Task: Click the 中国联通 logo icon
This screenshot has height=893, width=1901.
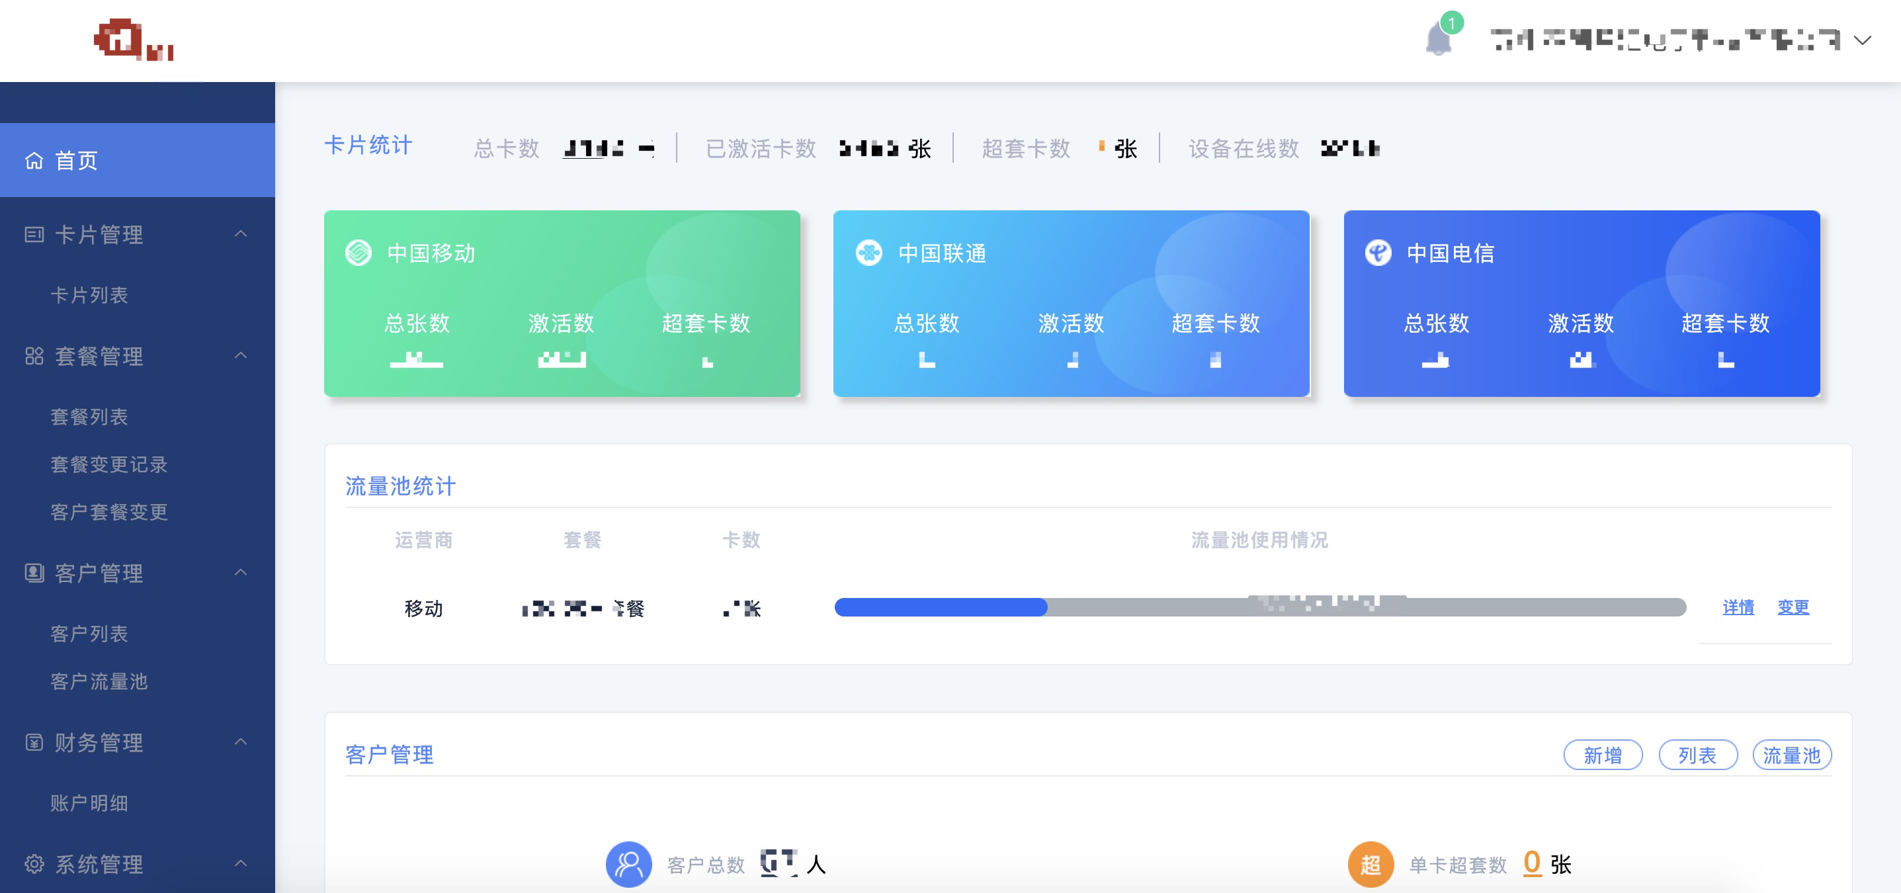Action: coord(868,253)
